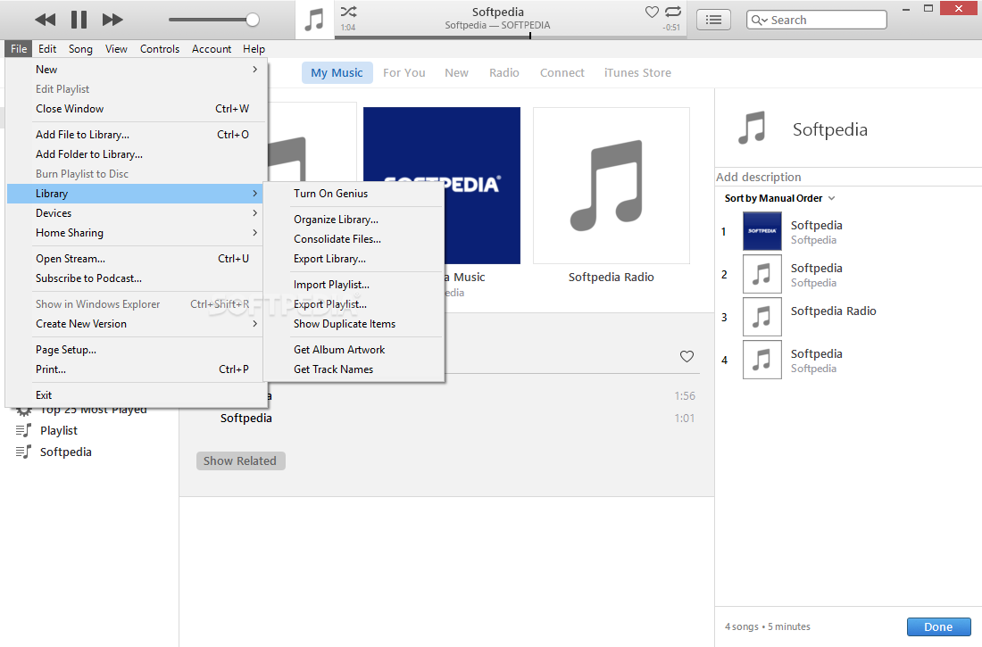Choose Get Album Artwork
The image size is (982, 647).
(x=354, y=350)
